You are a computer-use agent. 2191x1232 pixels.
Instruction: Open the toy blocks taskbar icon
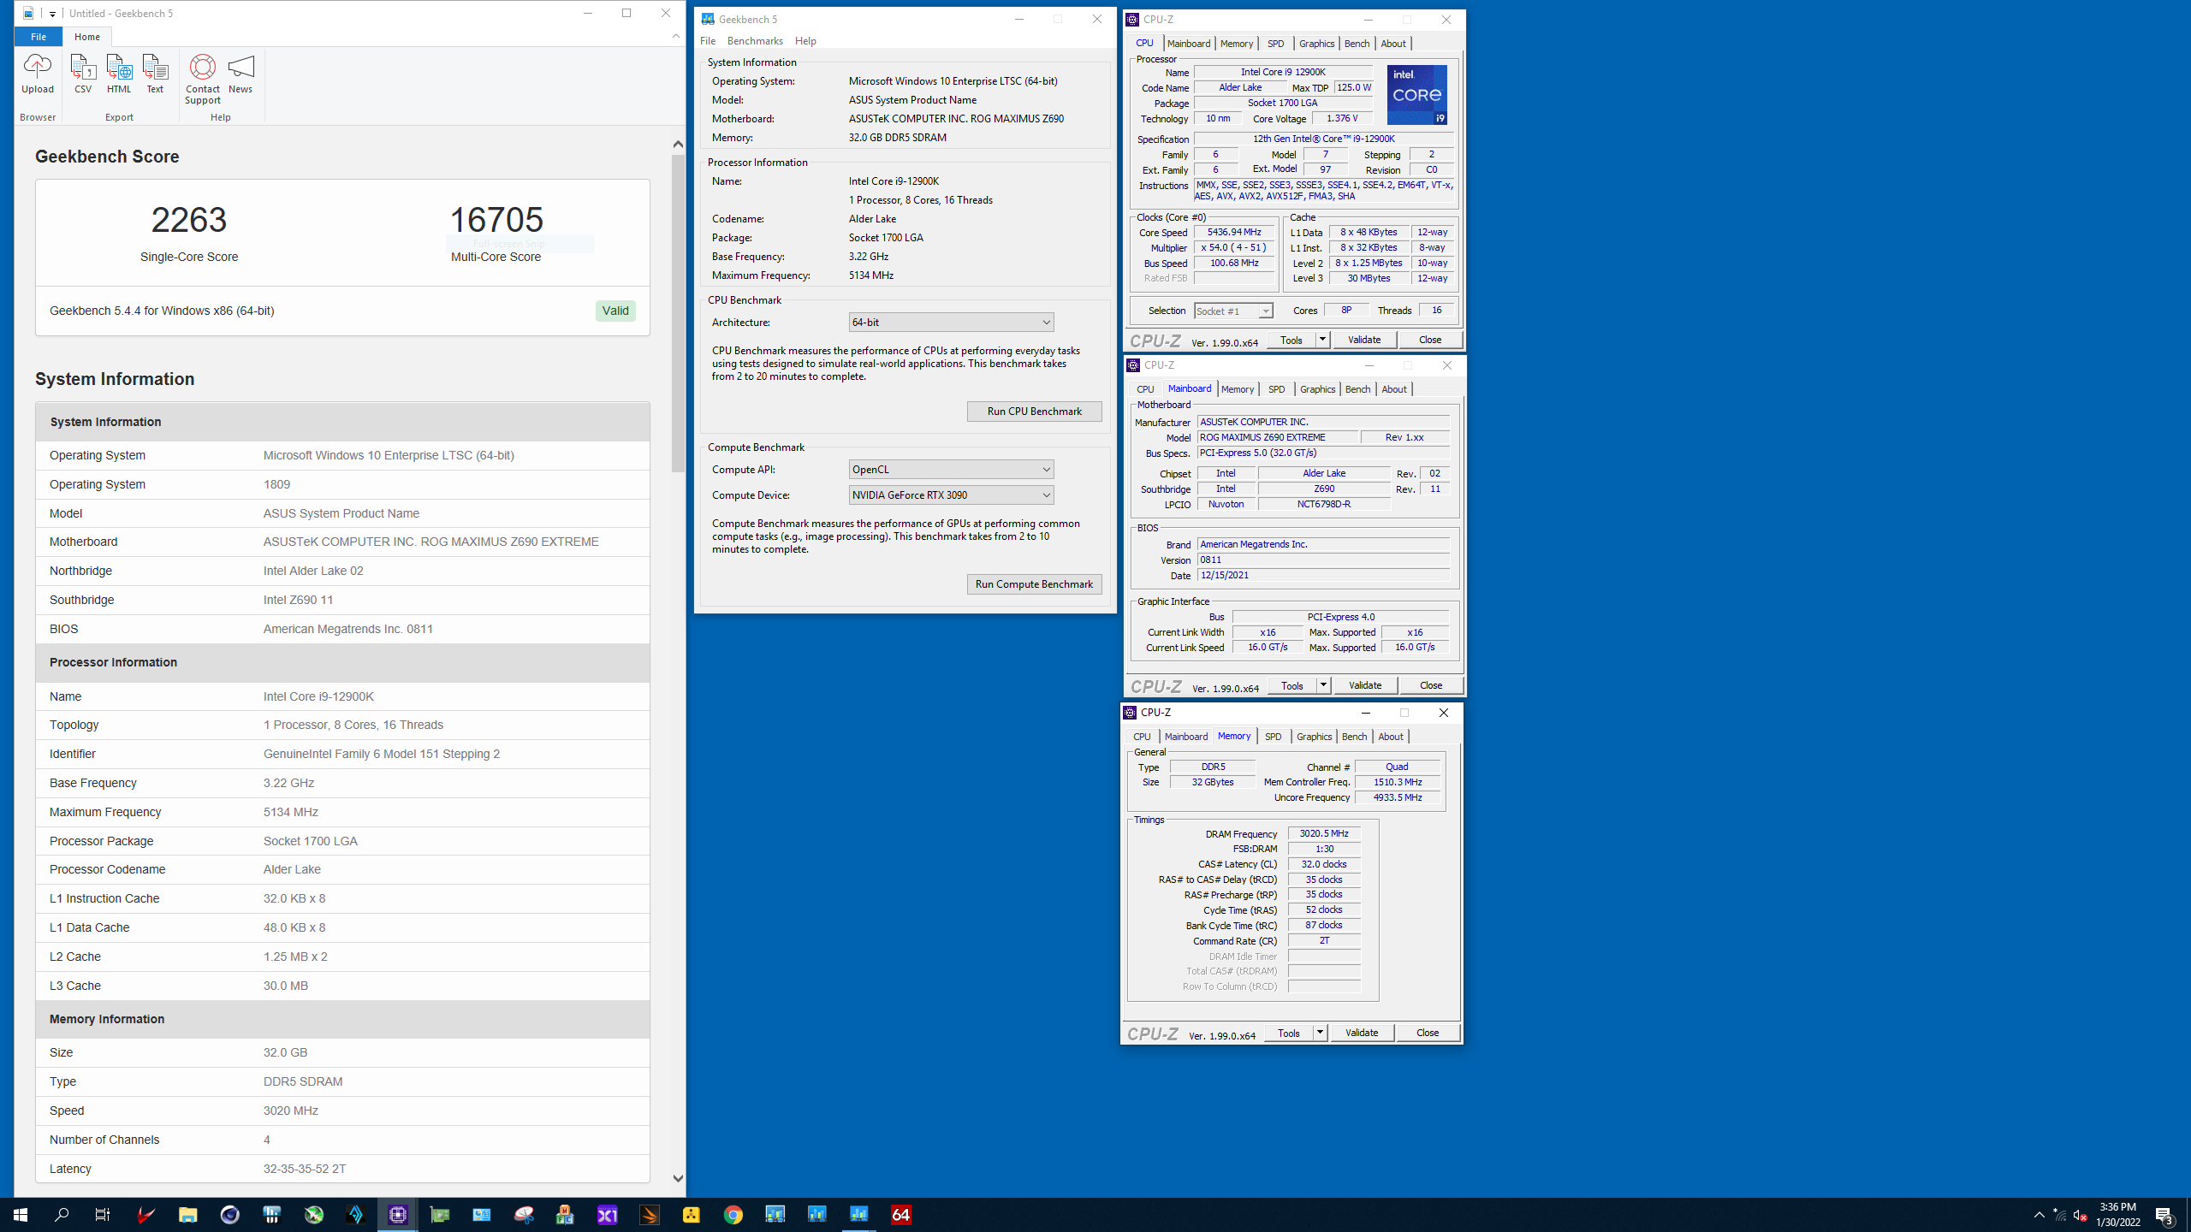565,1214
